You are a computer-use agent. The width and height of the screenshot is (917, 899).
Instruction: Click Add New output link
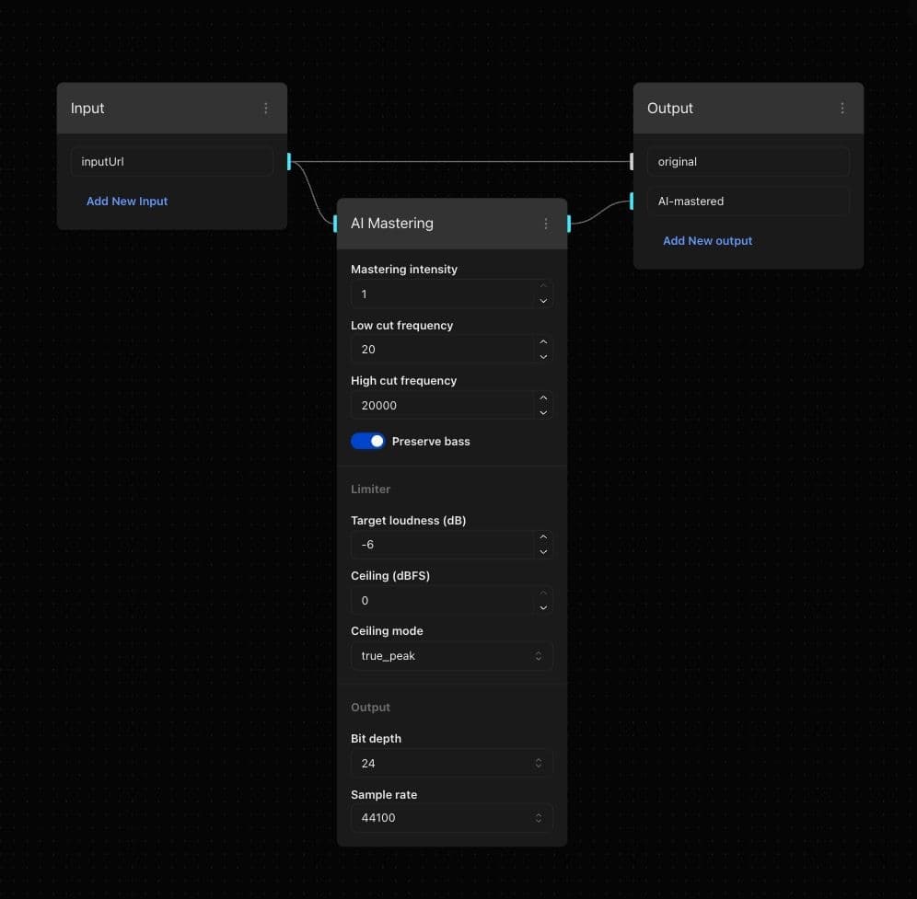(x=707, y=241)
